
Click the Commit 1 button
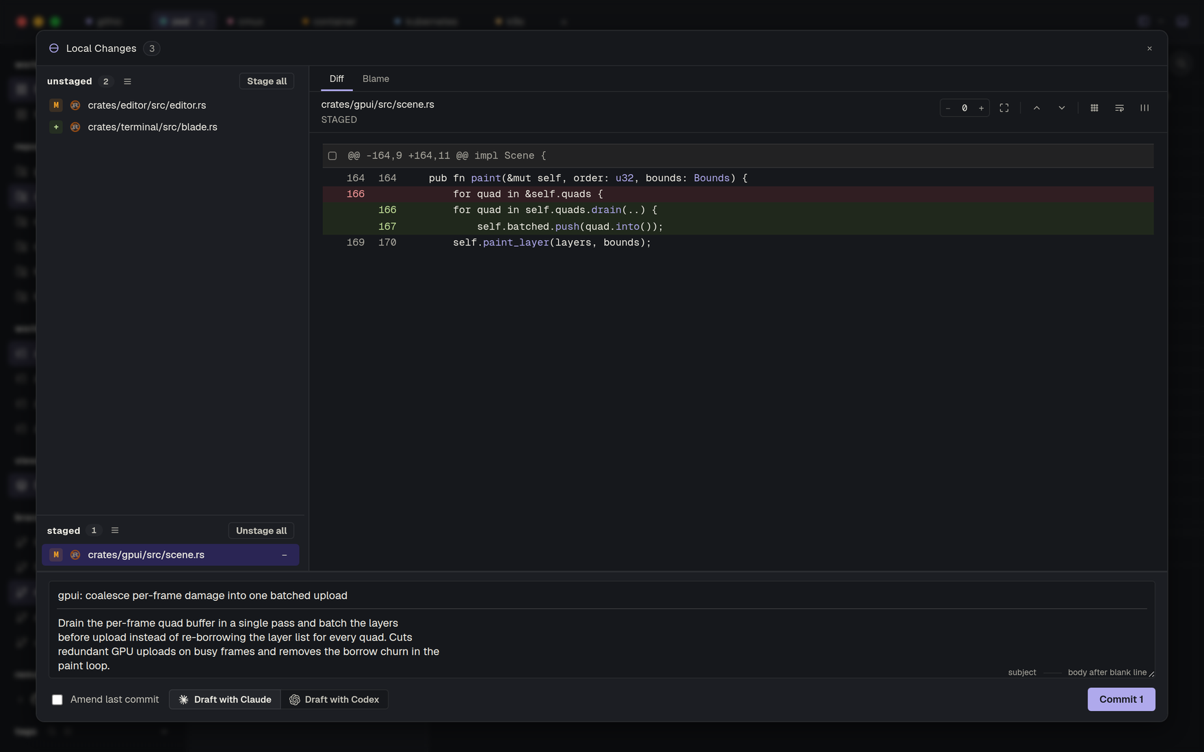point(1121,699)
